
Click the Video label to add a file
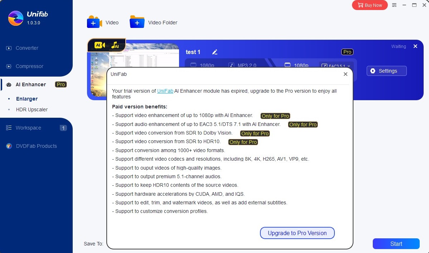point(112,23)
